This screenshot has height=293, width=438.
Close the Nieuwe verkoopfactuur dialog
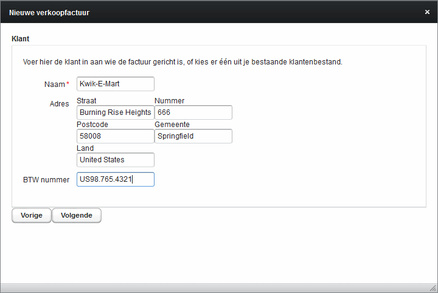[427, 12]
